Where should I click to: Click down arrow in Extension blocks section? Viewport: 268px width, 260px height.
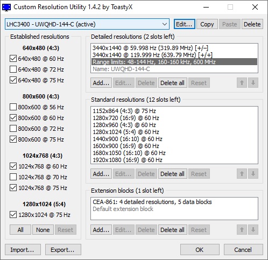[253, 230]
